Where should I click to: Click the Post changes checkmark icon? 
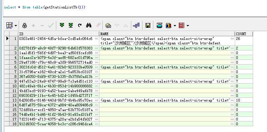click(51, 25)
